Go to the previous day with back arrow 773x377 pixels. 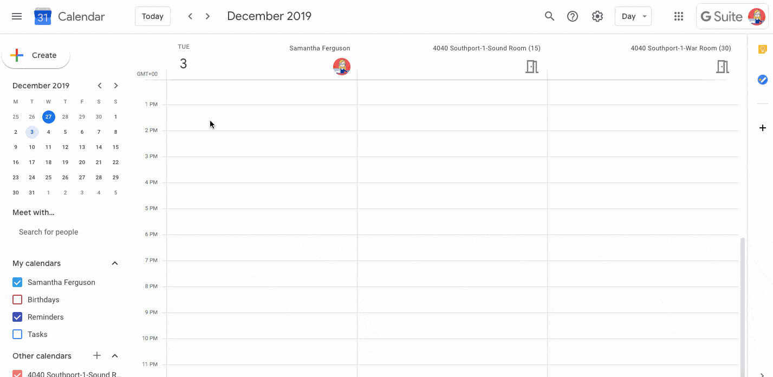pyautogui.click(x=190, y=16)
